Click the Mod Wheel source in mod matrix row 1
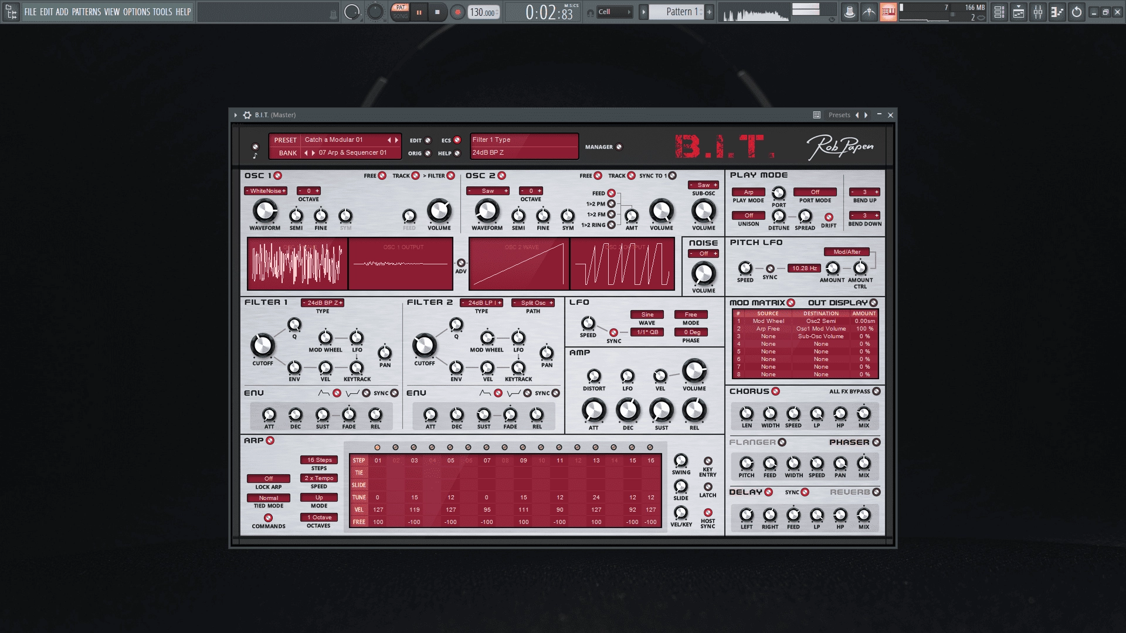The width and height of the screenshot is (1126, 633). point(768,321)
